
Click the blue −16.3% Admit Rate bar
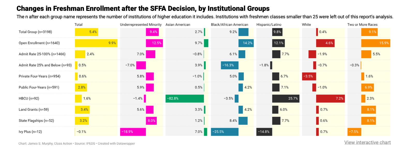[229, 65]
